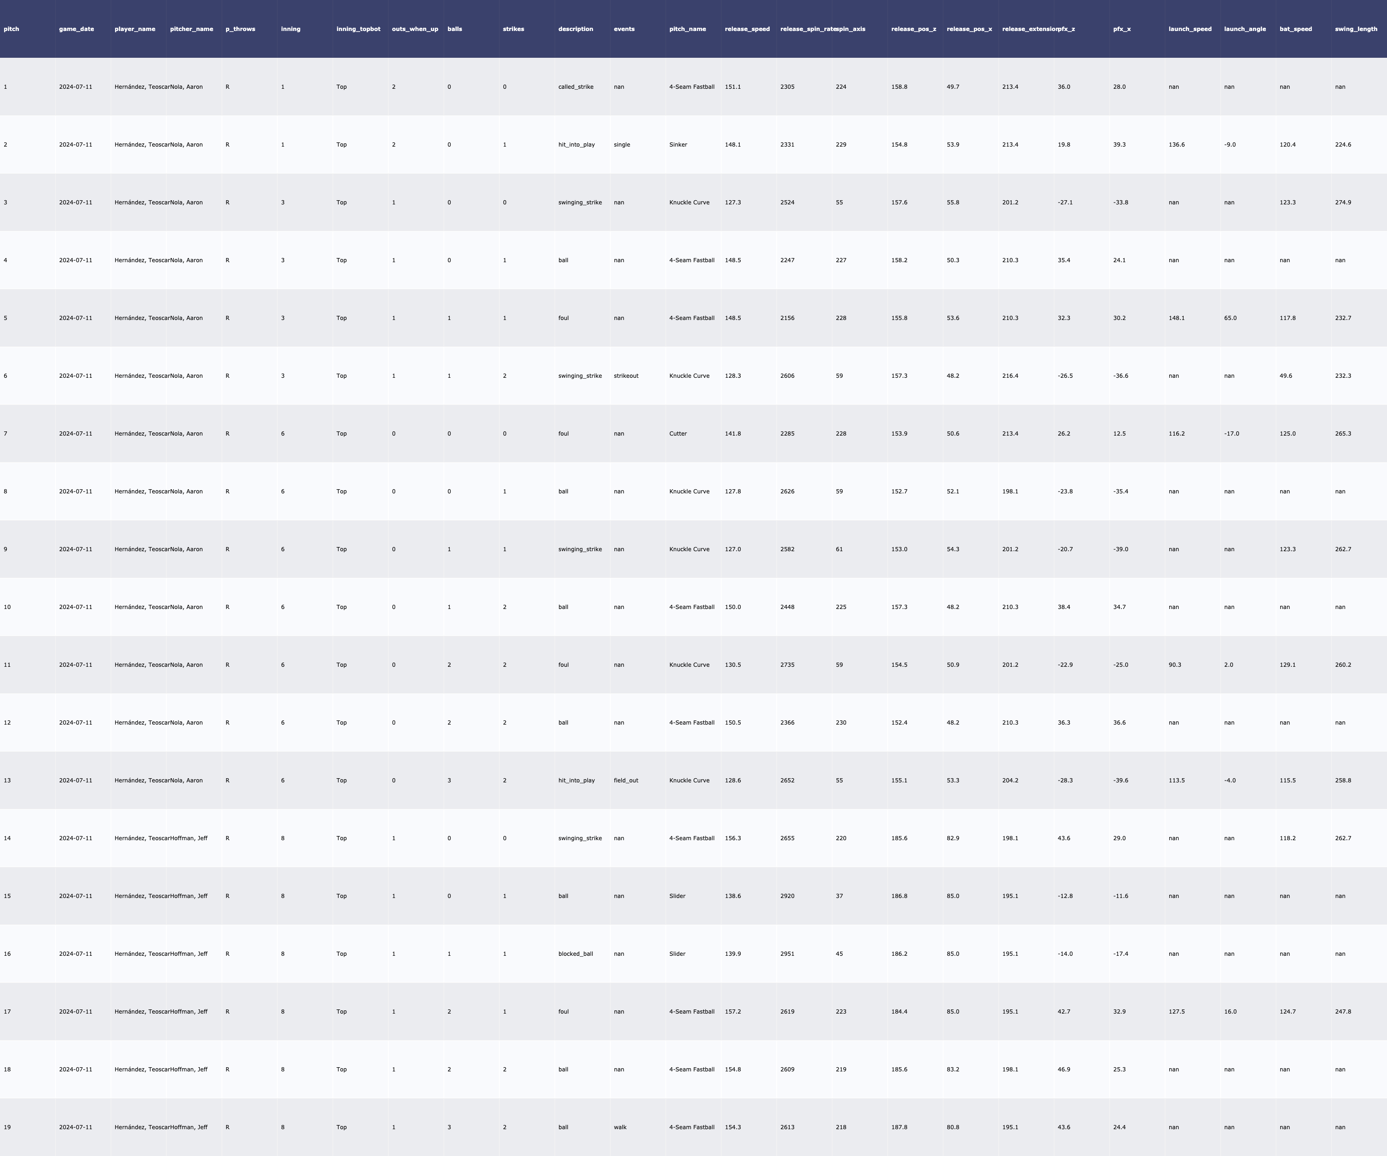
Task: Select the 'walk' events cell in row 19
Action: coord(620,1127)
